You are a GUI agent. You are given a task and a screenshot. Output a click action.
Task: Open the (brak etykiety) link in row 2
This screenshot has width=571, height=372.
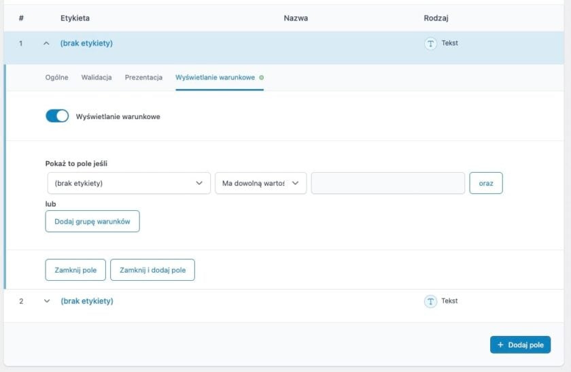coord(87,301)
